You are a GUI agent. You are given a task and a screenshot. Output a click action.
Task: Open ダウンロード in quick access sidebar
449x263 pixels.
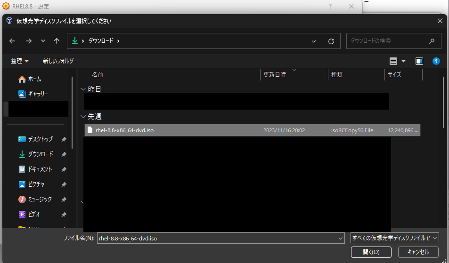[x=35, y=154]
